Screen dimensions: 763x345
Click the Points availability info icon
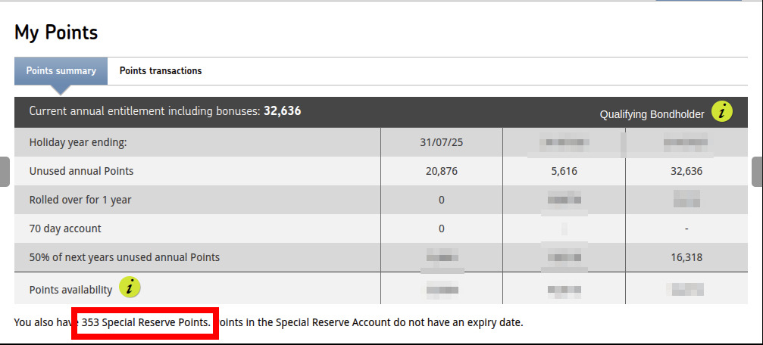(130, 288)
